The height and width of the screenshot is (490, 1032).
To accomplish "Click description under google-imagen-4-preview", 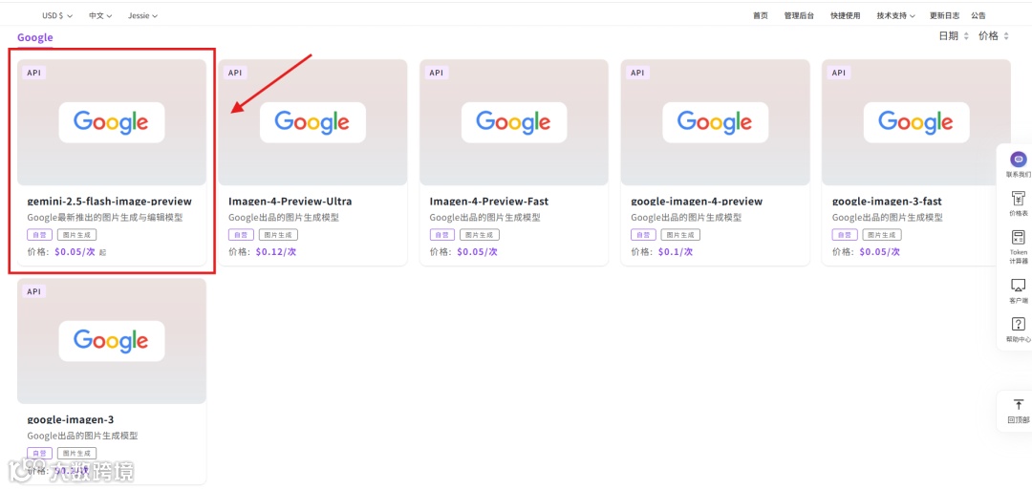I will click(x=686, y=218).
